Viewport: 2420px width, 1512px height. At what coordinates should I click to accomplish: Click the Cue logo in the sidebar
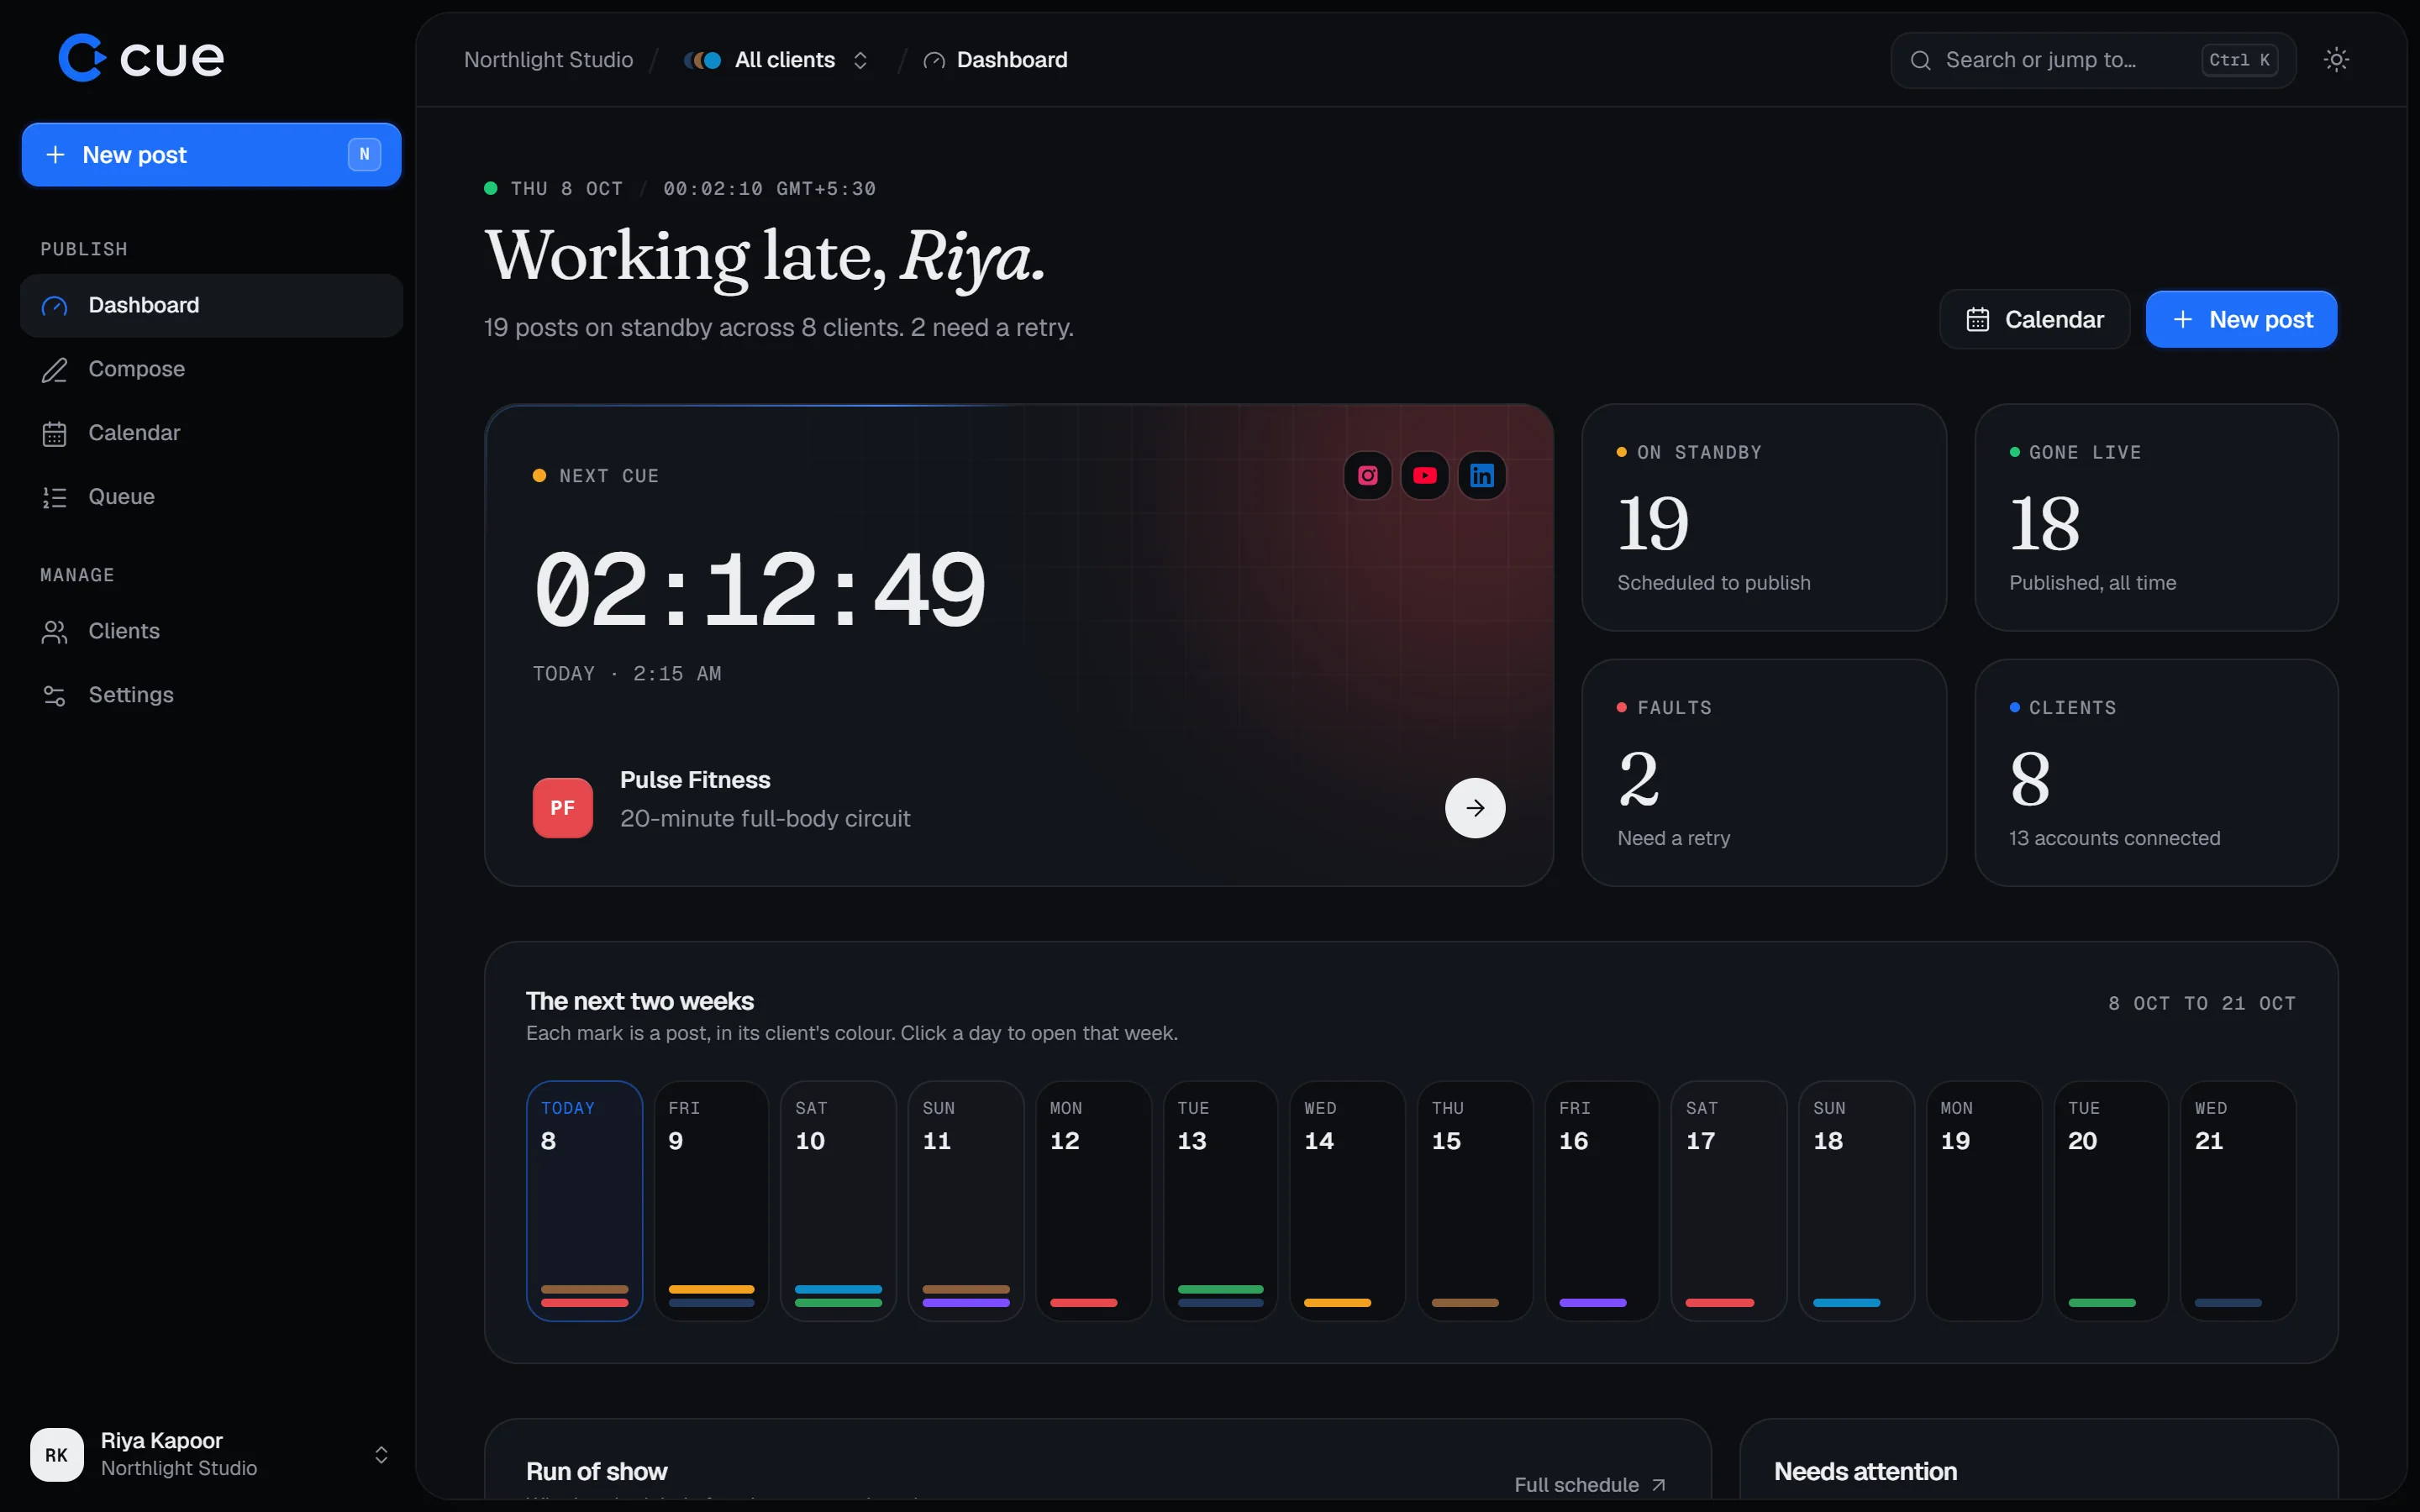click(141, 58)
